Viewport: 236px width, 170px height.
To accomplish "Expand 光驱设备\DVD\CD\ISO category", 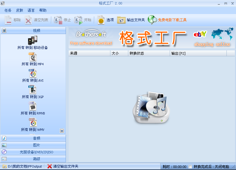I will (33, 152).
